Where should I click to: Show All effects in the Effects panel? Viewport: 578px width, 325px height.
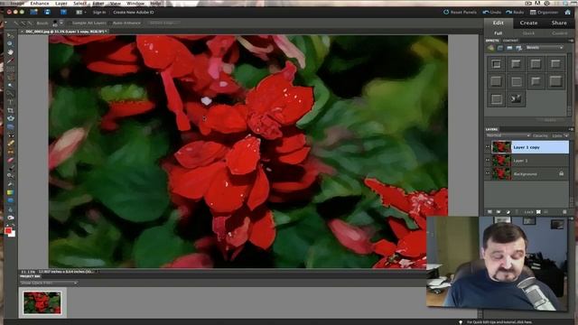[518, 48]
